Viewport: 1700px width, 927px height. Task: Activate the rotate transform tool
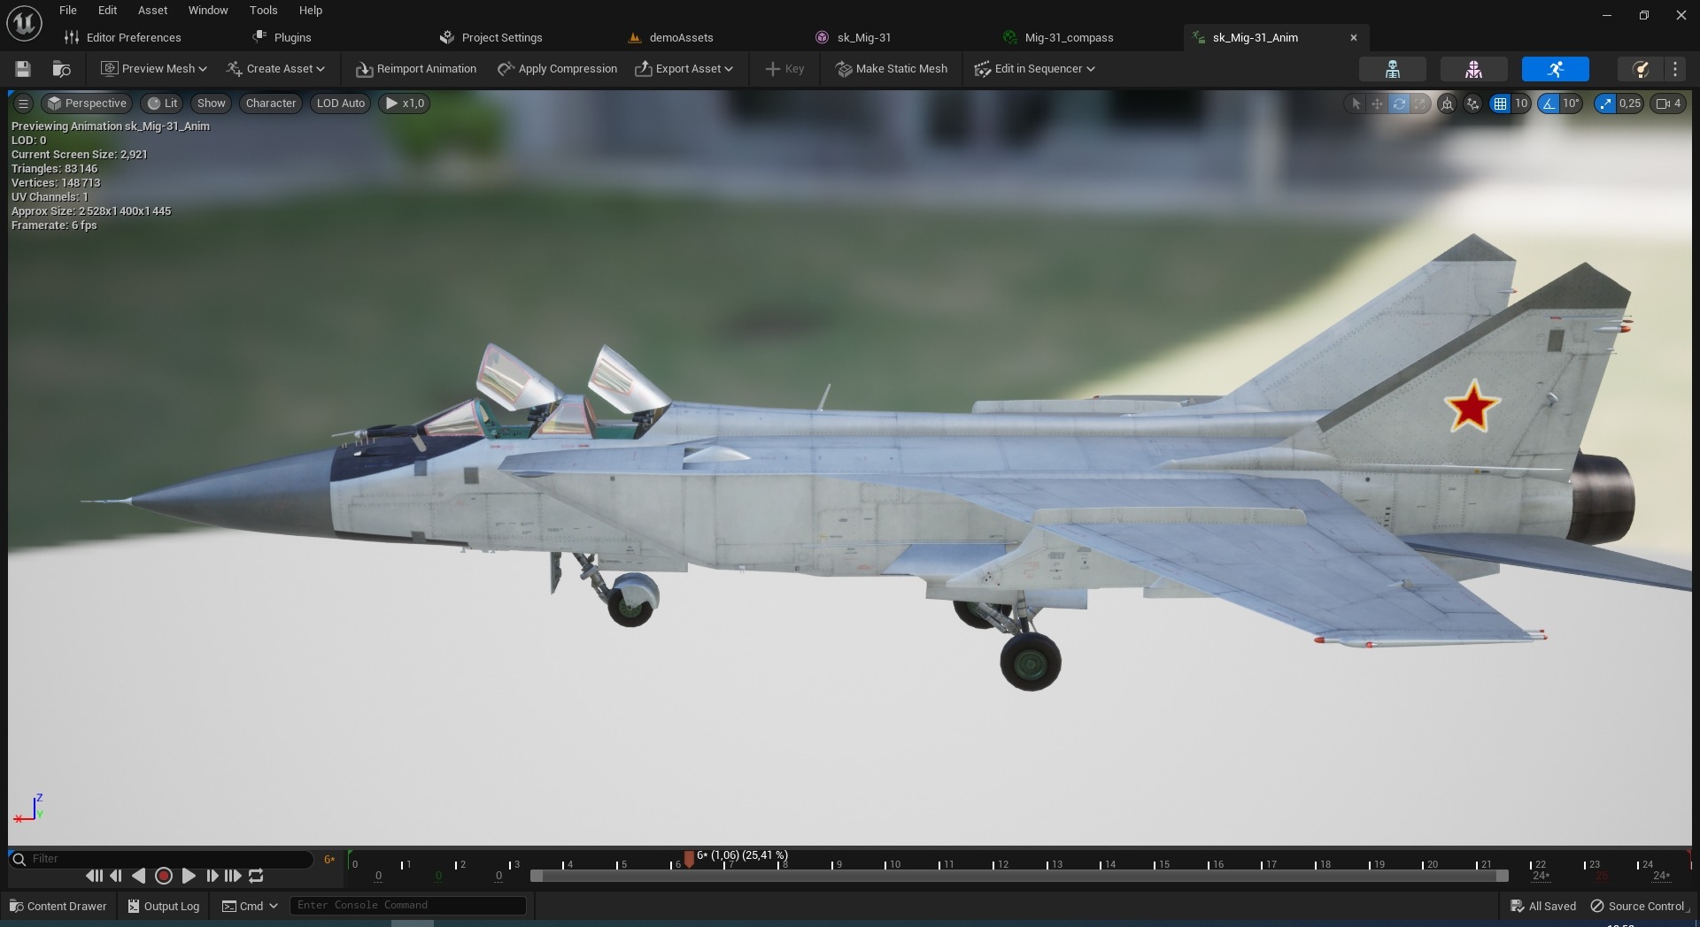click(x=1399, y=103)
